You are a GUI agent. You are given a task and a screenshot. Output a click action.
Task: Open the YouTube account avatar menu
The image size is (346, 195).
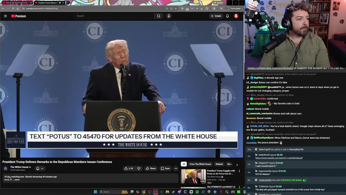tap(236, 16)
